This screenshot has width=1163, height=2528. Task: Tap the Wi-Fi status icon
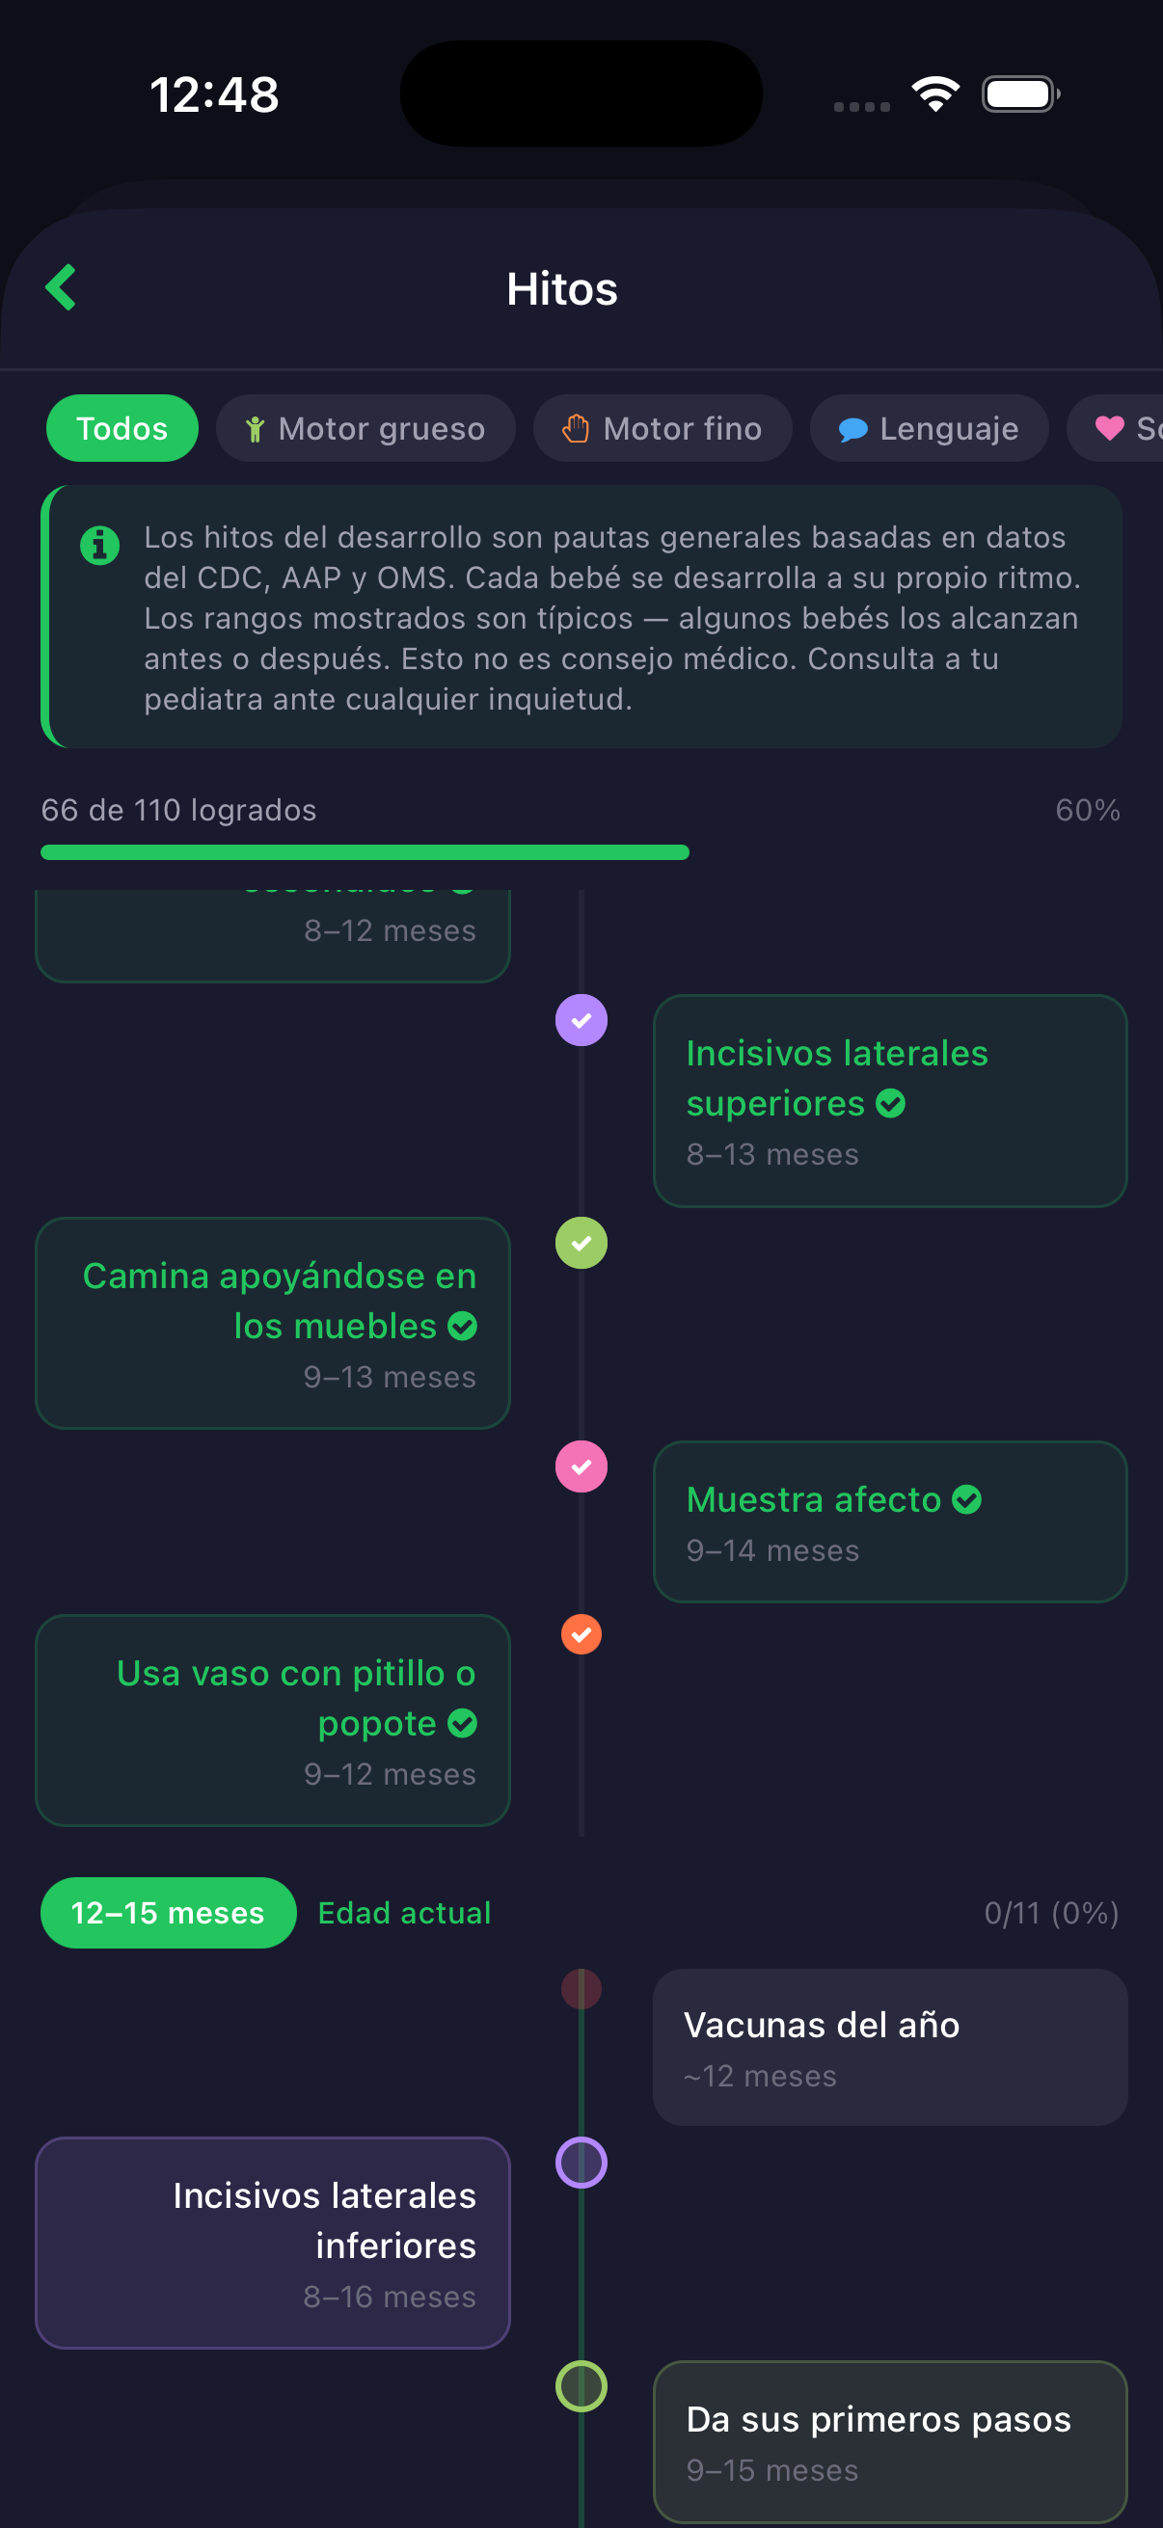[935, 94]
